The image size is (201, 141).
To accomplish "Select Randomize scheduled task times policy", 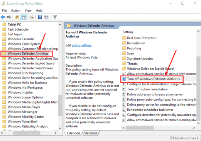I will [x=148, y=110].
